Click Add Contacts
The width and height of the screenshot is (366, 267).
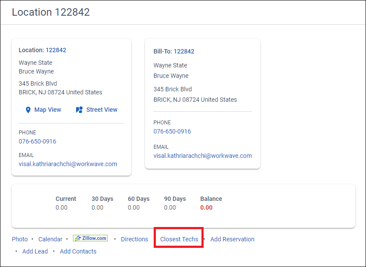tap(78, 251)
